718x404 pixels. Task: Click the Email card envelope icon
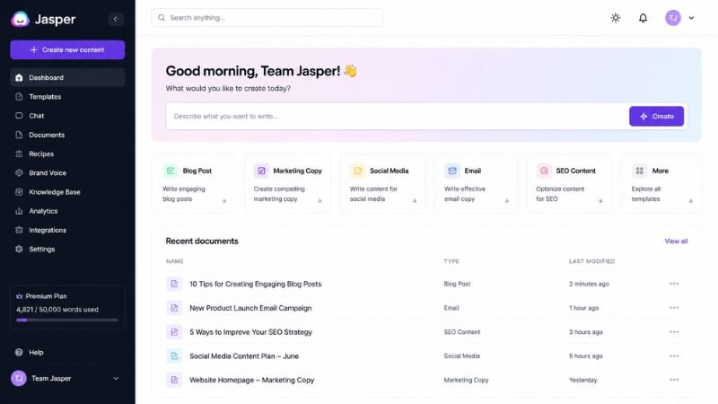(x=452, y=171)
